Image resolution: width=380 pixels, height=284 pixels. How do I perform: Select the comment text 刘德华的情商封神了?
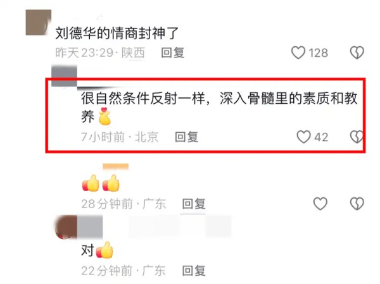117,33
